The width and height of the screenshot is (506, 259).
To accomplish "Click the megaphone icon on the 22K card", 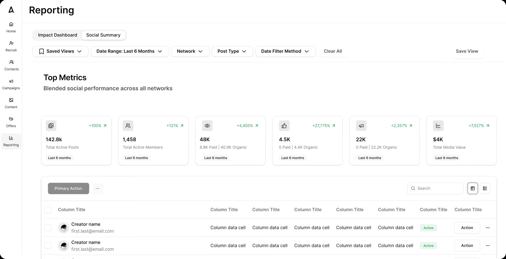I will click(361, 126).
